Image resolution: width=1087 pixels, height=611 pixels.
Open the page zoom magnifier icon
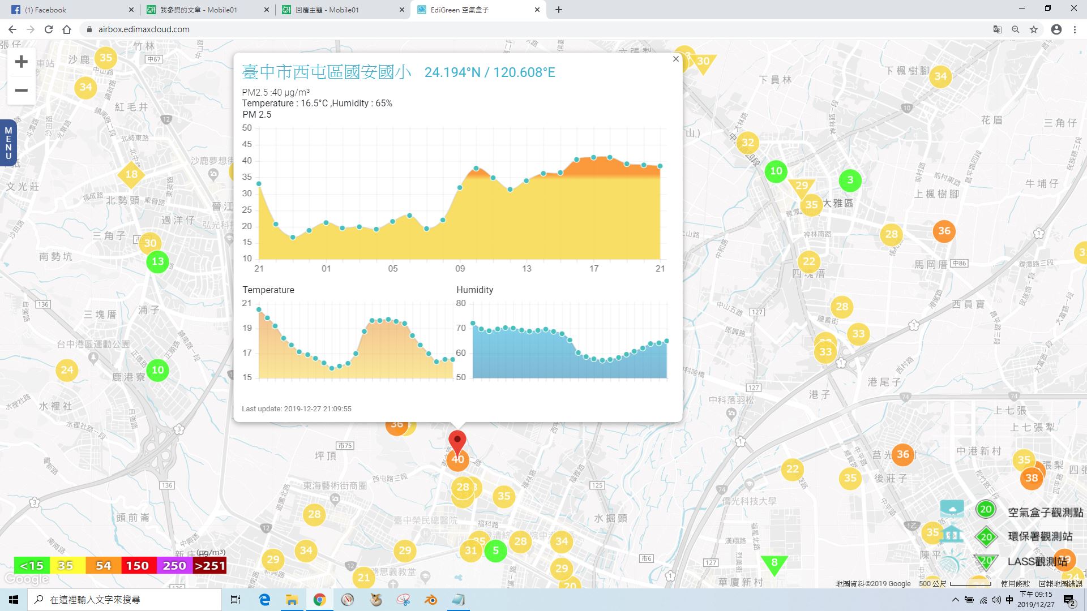click(x=1016, y=29)
